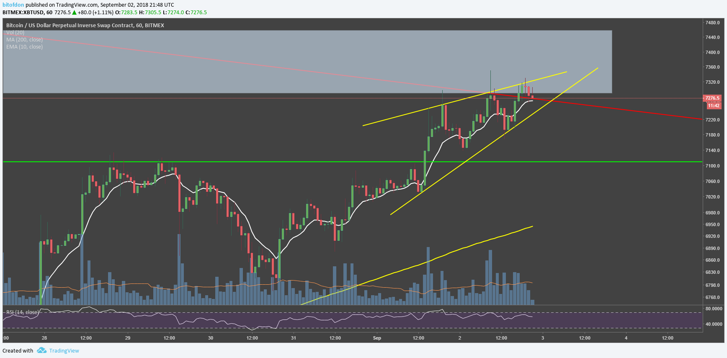This screenshot has width=727, height=358.
Task: Select the RSI (14, close) indicator label
Action: [x=22, y=312]
